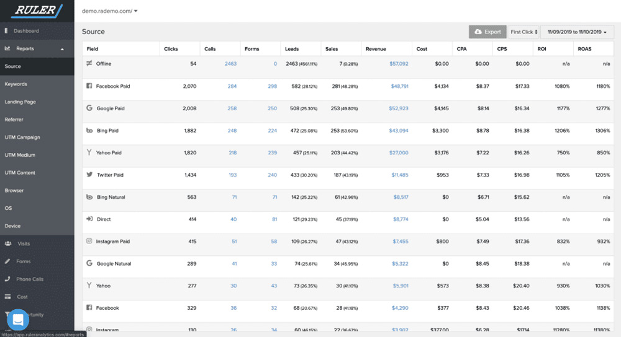Open the UTM Campaign report
621x337 pixels.
click(37, 137)
